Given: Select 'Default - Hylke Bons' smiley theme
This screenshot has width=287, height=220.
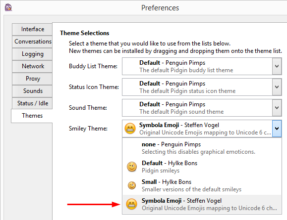Looking at the screenshot, I should 202,167.
